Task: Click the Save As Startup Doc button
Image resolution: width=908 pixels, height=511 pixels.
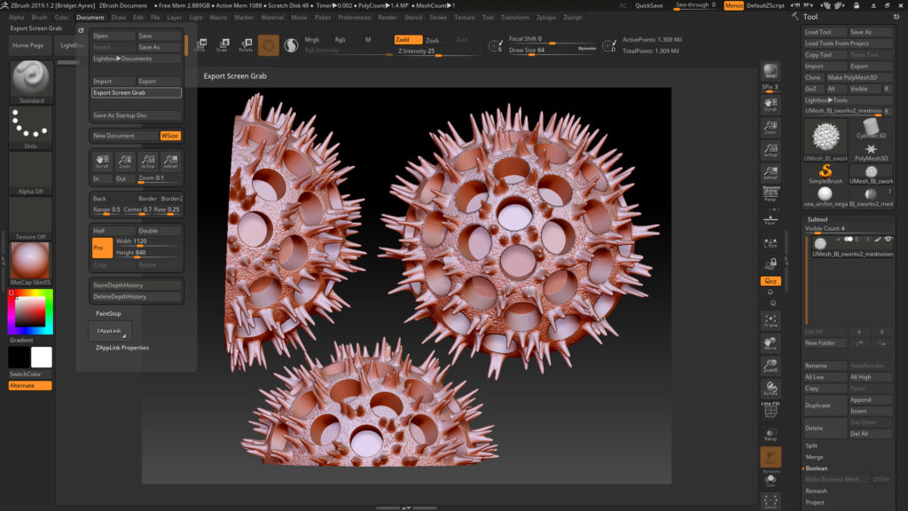Action: (x=136, y=115)
